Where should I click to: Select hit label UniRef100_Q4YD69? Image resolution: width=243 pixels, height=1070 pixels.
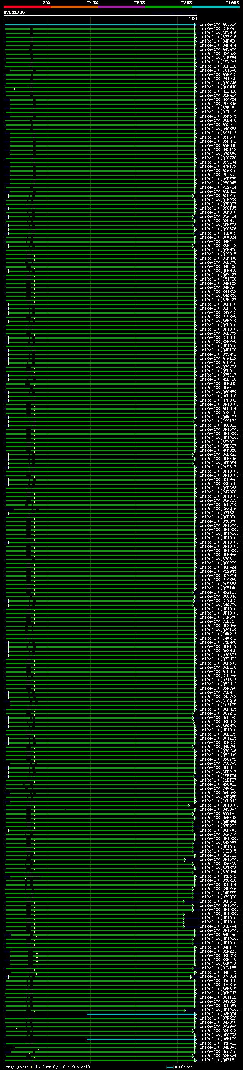[x=218, y=1002]
